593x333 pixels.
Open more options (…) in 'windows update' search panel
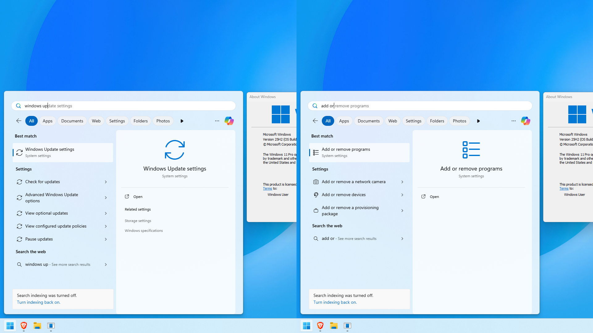[217, 121]
